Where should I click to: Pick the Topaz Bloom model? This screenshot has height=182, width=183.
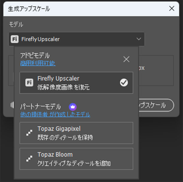76,159
